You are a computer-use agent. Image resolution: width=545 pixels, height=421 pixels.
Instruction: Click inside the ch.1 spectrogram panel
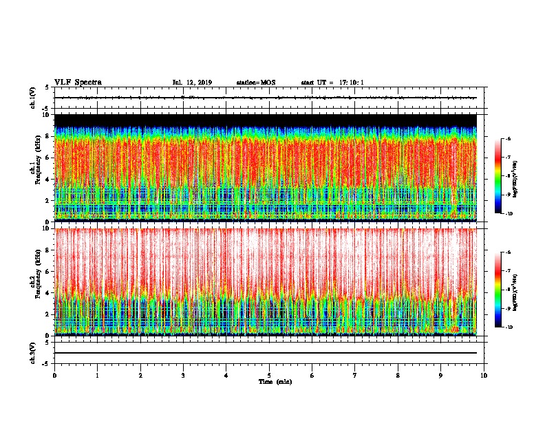[266, 168]
